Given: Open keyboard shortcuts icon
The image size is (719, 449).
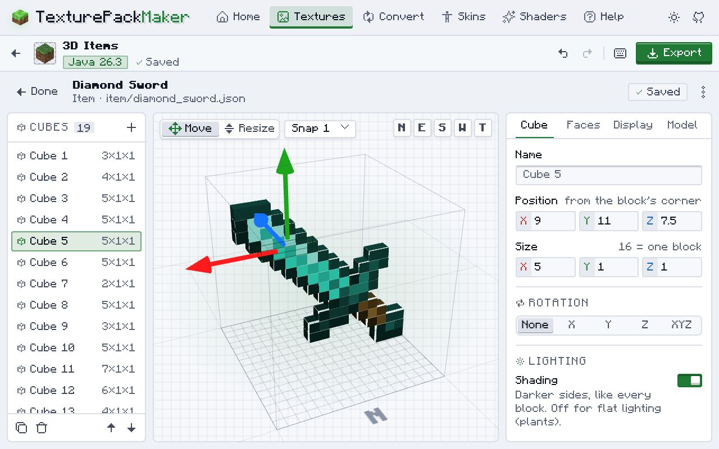Looking at the screenshot, I should (x=620, y=53).
